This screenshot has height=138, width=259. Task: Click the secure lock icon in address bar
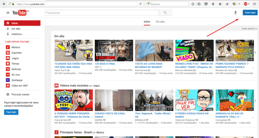[x=13, y=4]
